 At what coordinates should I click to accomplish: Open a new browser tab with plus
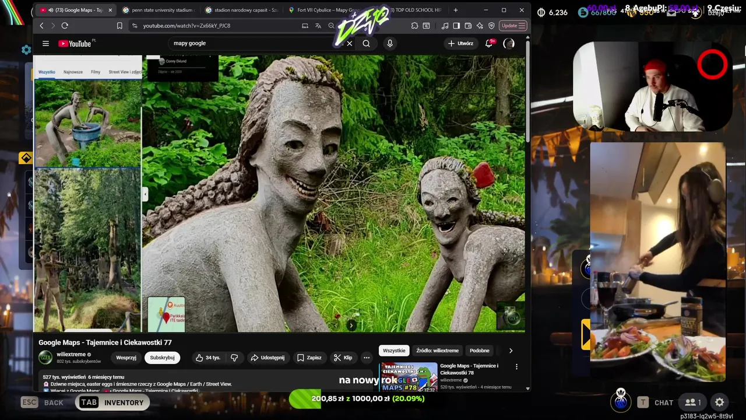pyautogui.click(x=456, y=10)
